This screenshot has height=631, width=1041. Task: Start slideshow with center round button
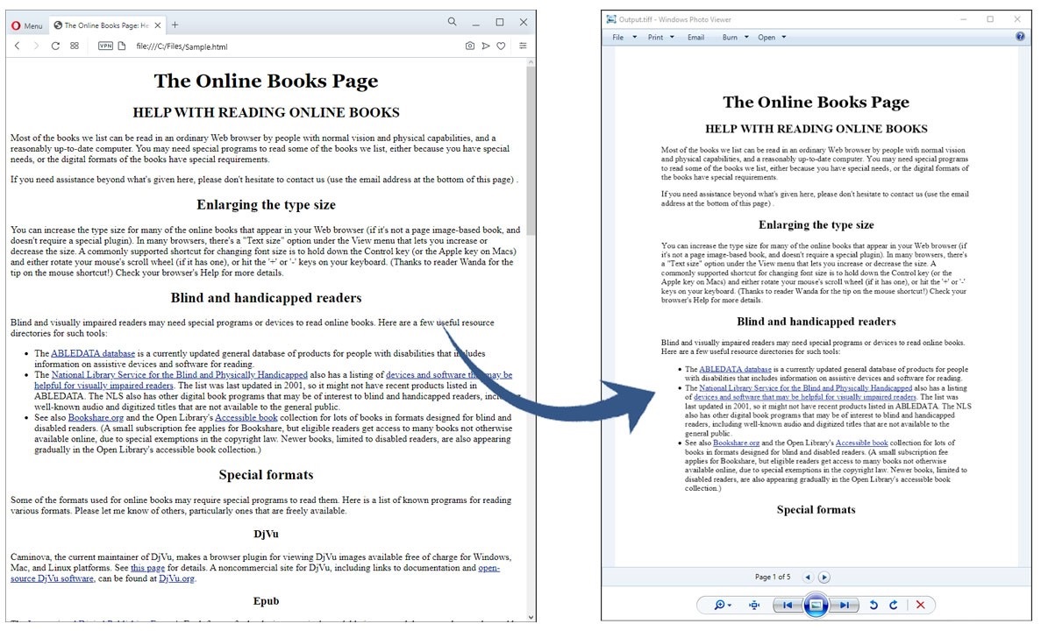(816, 605)
